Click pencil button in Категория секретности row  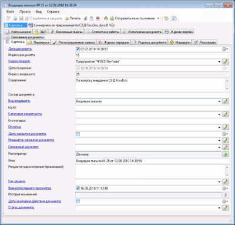(226, 114)
